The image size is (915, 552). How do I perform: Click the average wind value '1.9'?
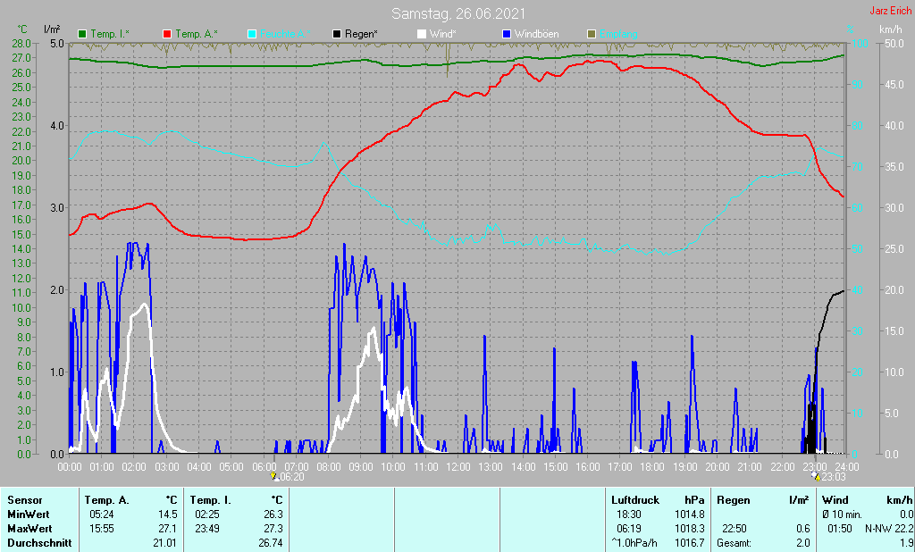[x=906, y=542]
